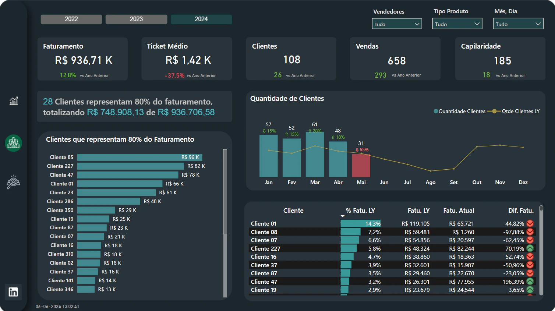Viewport: 555px width, 311px height.
Task: Click the 14,3% data bar for Cliente 01
Action: (x=361, y=223)
